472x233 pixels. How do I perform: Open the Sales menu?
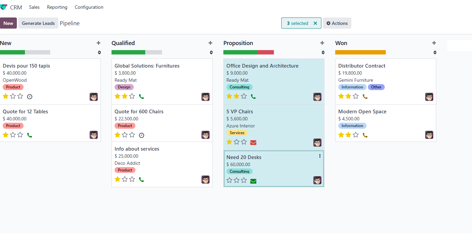click(34, 7)
